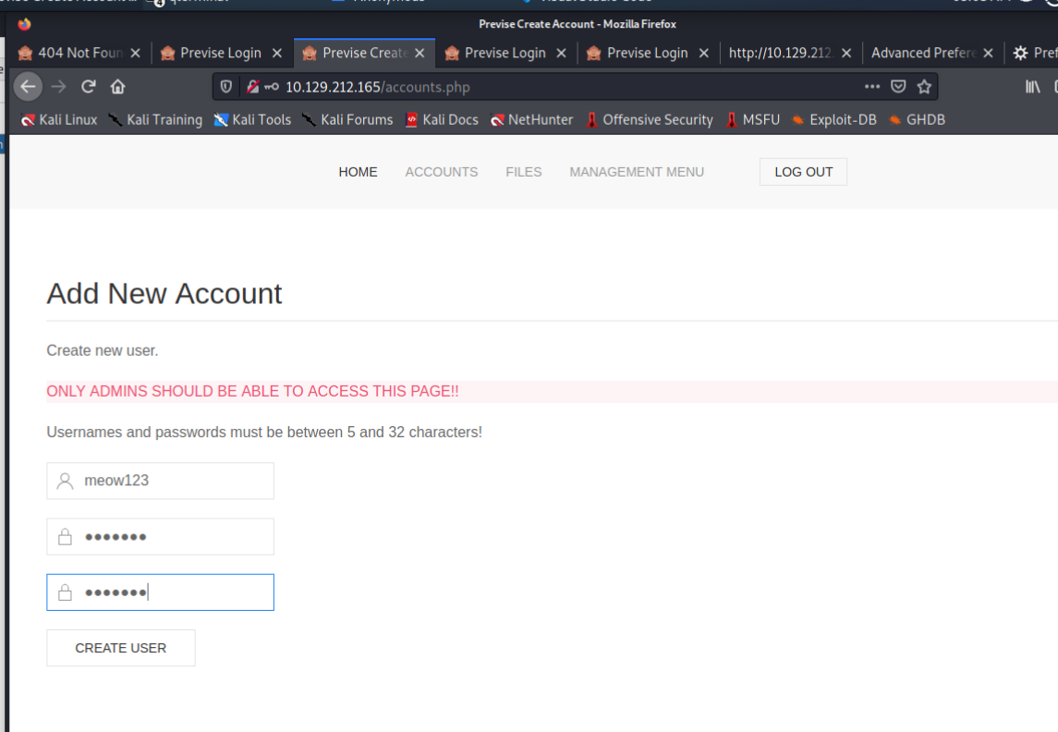Click the browser back arrow button
The image size is (1058, 732).
pos(28,87)
